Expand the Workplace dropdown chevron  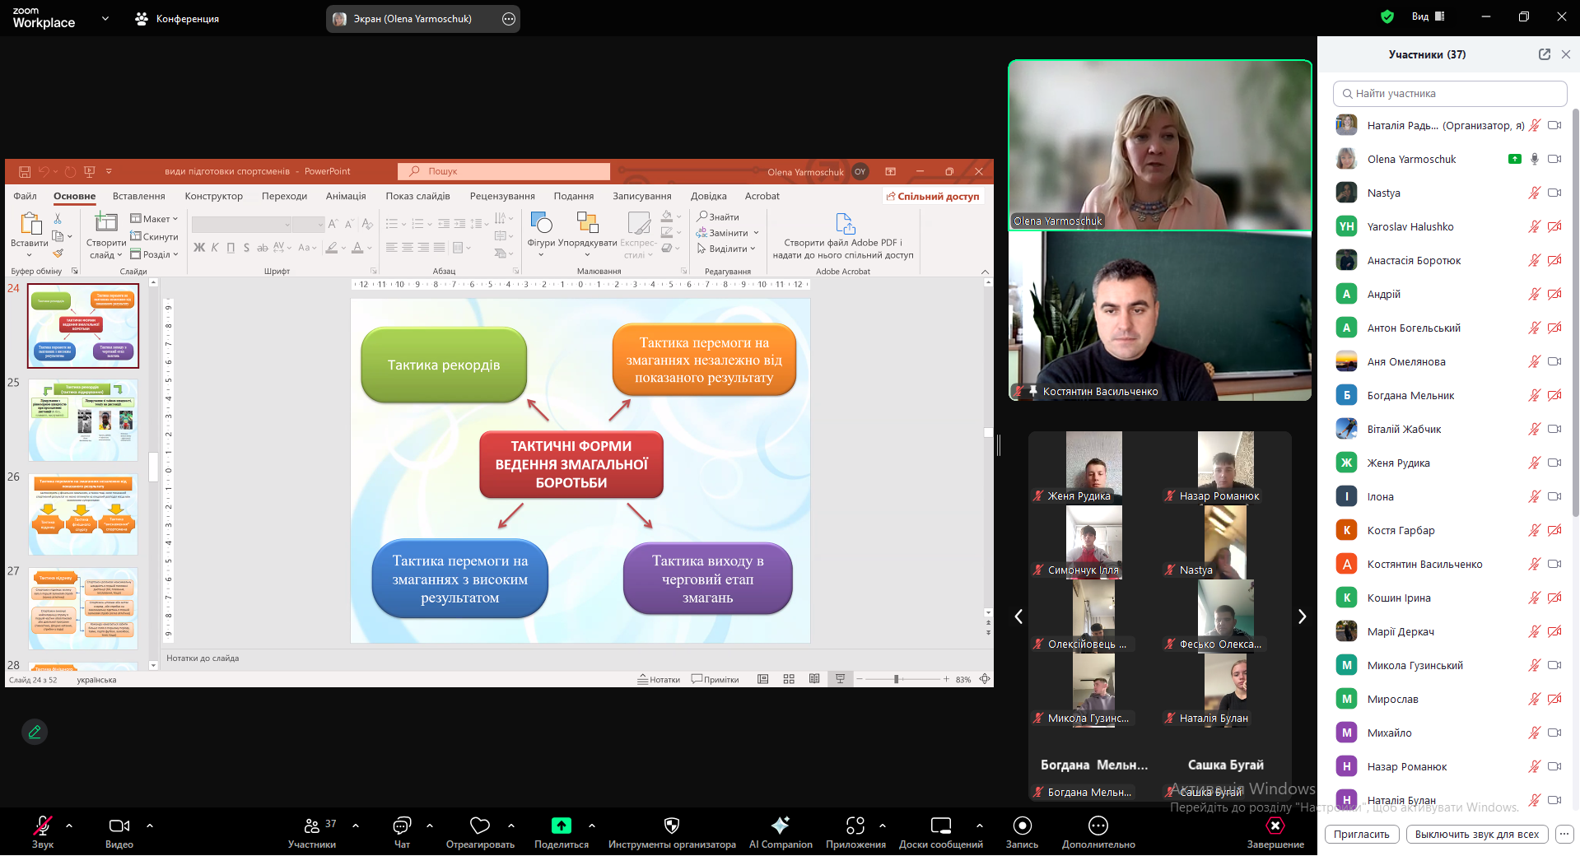105,18
